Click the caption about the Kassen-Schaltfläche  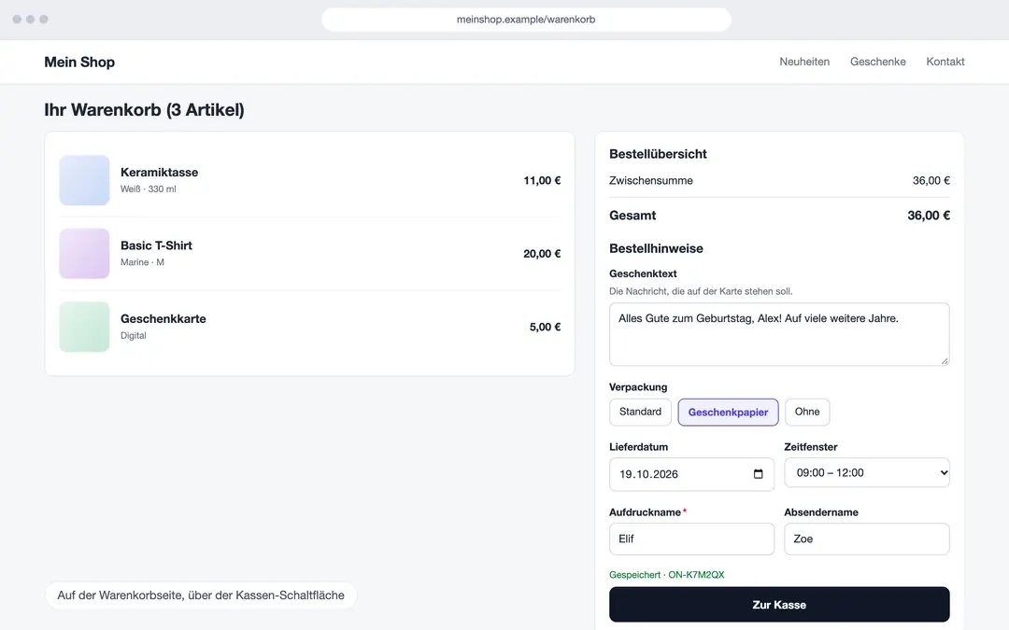tap(201, 595)
